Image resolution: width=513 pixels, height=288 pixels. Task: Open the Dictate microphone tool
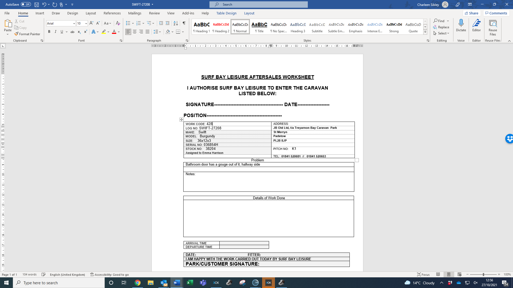pos(461,25)
